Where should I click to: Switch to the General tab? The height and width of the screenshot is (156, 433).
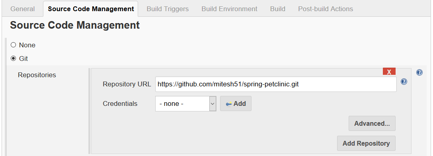click(22, 9)
